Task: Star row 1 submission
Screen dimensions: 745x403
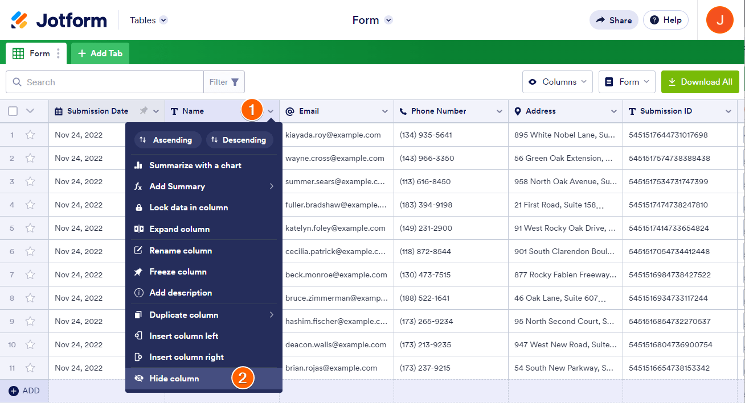Action: point(30,135)
